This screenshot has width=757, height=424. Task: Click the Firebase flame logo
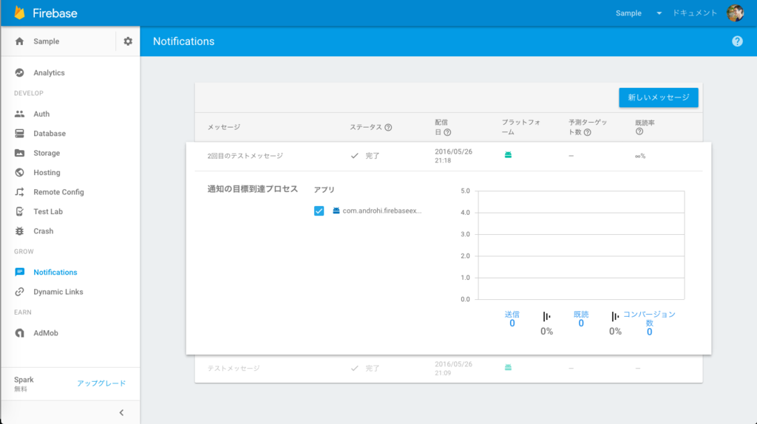point(19,13)
